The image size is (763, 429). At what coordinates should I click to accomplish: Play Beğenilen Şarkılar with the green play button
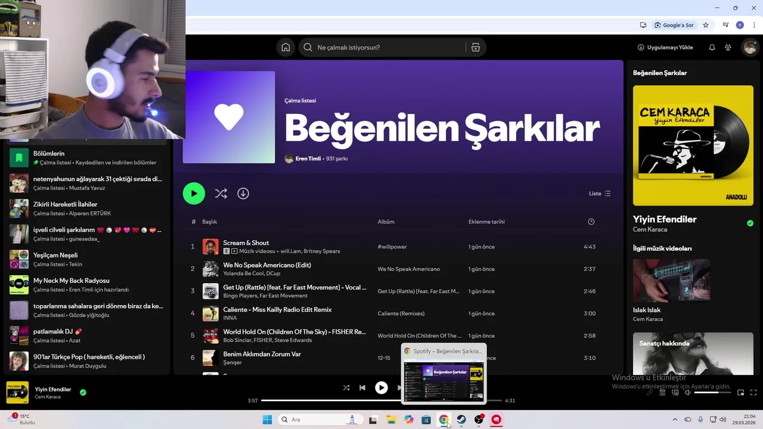pyautogui.click(x=194, y=194)
